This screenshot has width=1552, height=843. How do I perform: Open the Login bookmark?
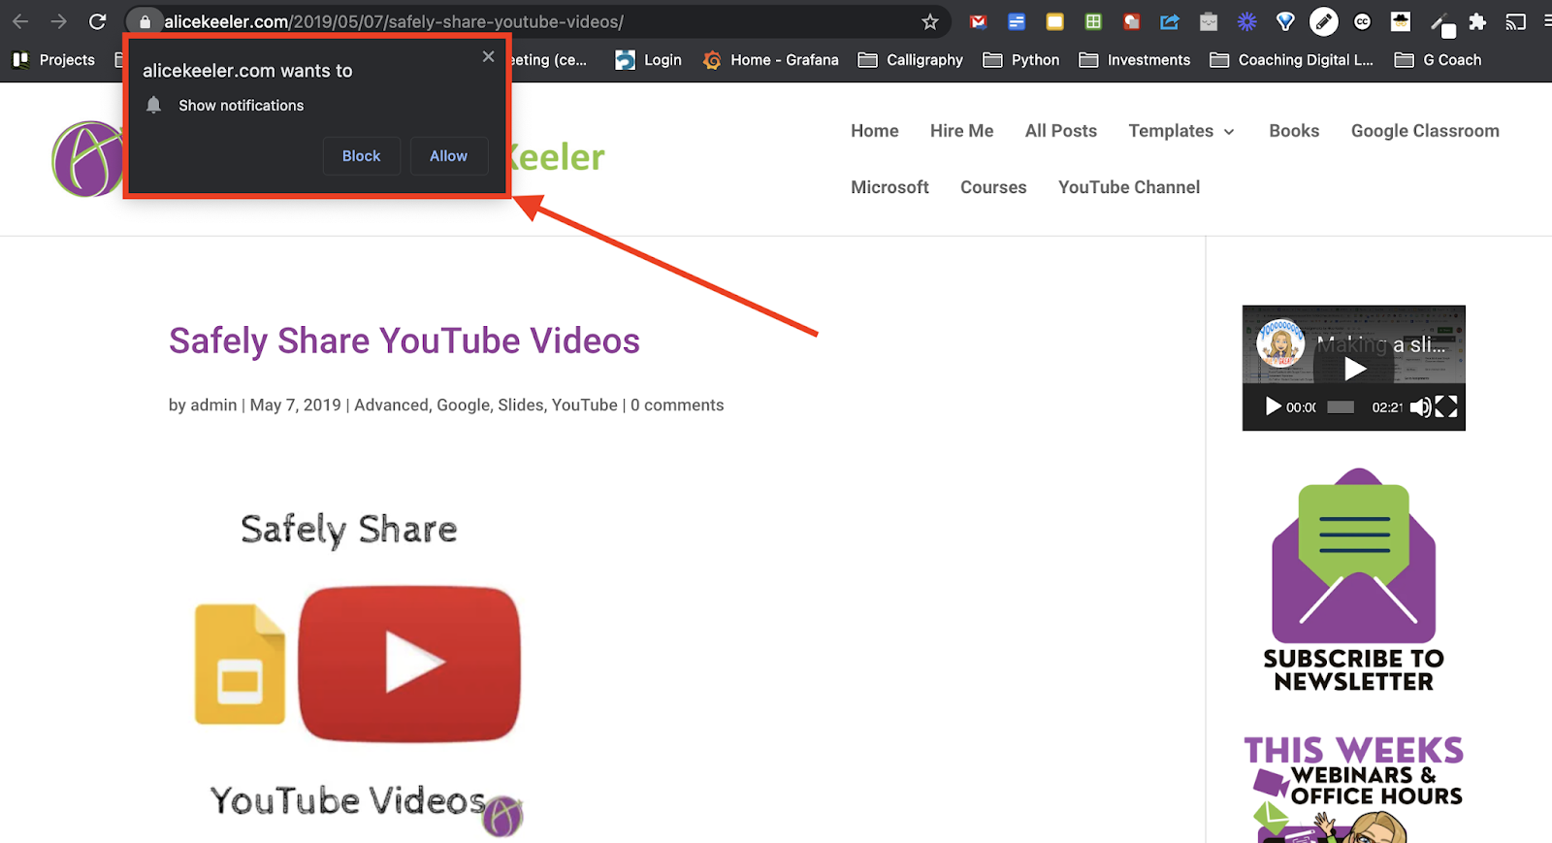point(649,60)
